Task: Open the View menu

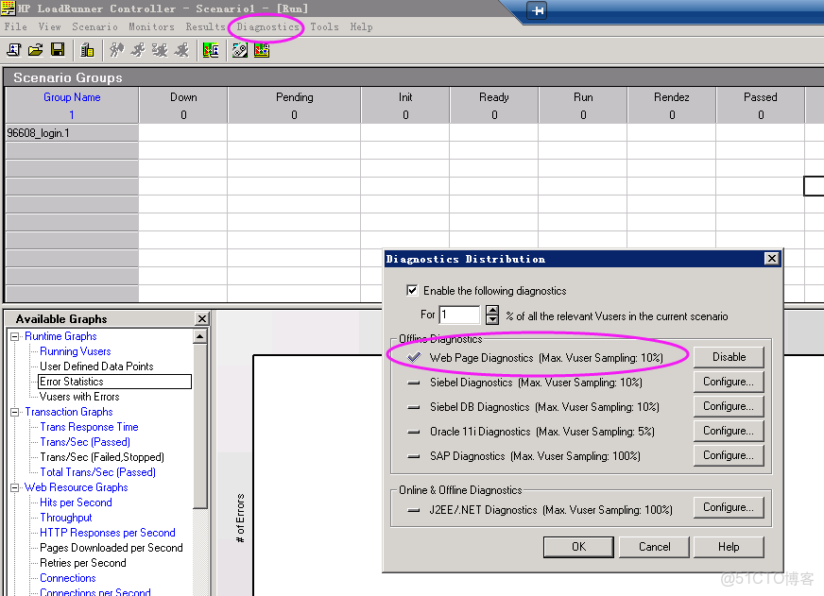Action: click(49, 26)
